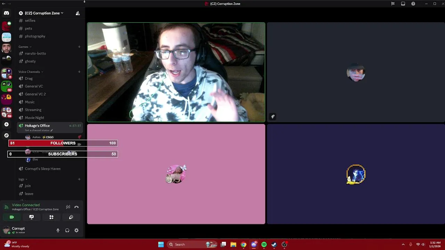Image resolution: width=445 pixels, height=250 pixels.
Task: Expand the {CZ} Corruption Zone server menu
Action: click(41, 13)
